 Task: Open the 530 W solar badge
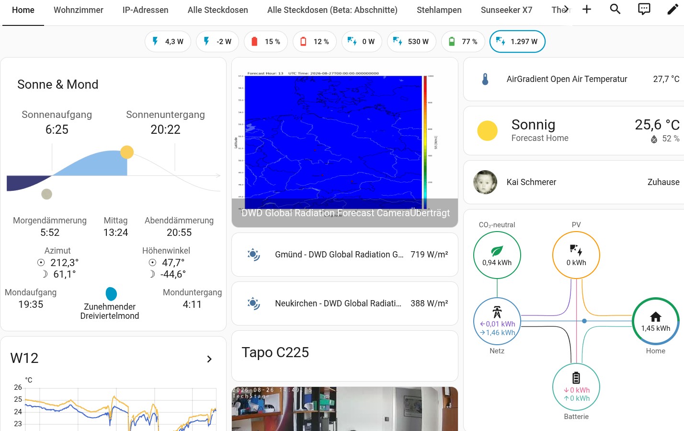[411, 41]
